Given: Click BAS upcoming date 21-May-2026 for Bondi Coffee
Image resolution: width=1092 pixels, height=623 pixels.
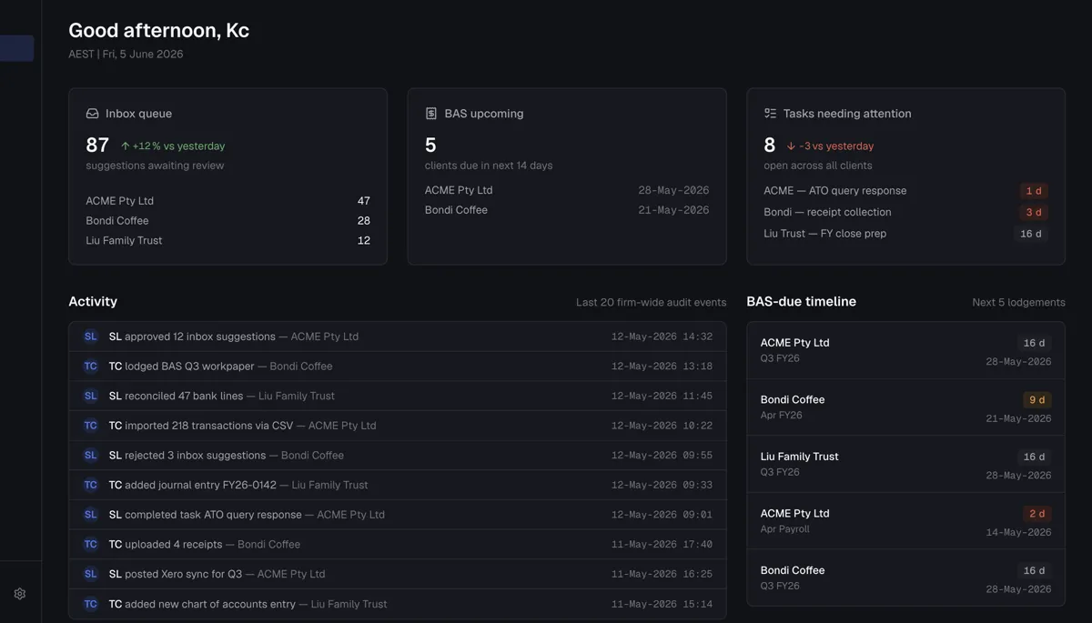Looking at the screenshot, I should [x=673, y=210].
